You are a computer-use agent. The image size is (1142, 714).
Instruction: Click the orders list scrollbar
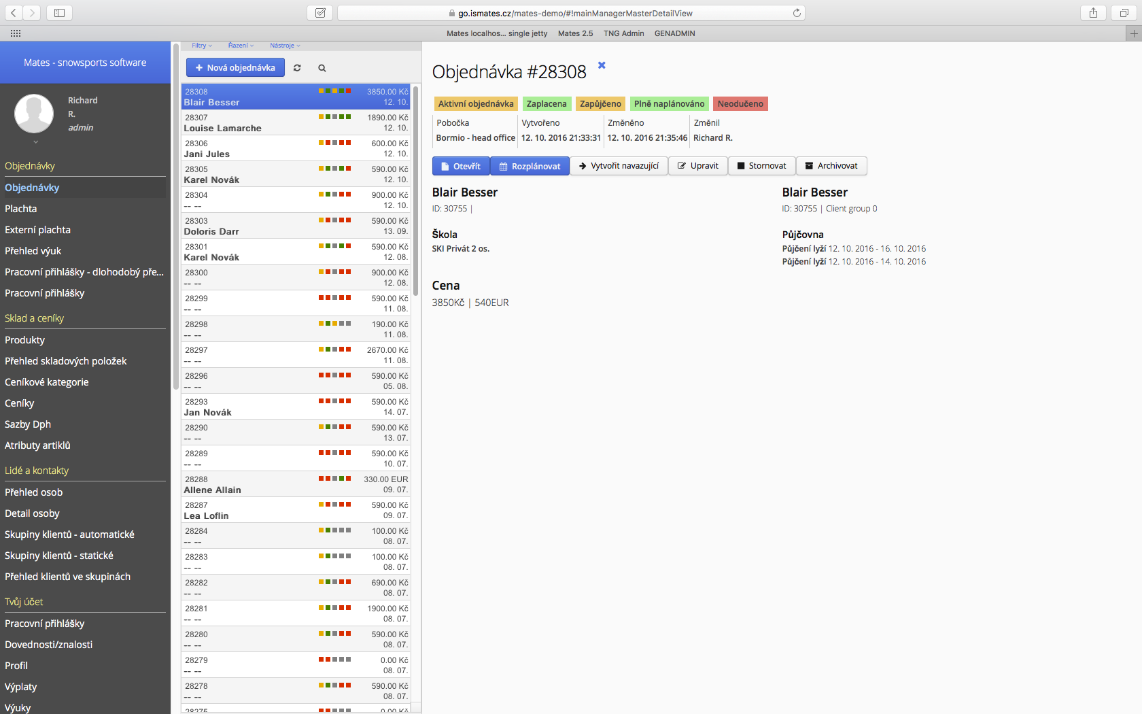(416, 190)
